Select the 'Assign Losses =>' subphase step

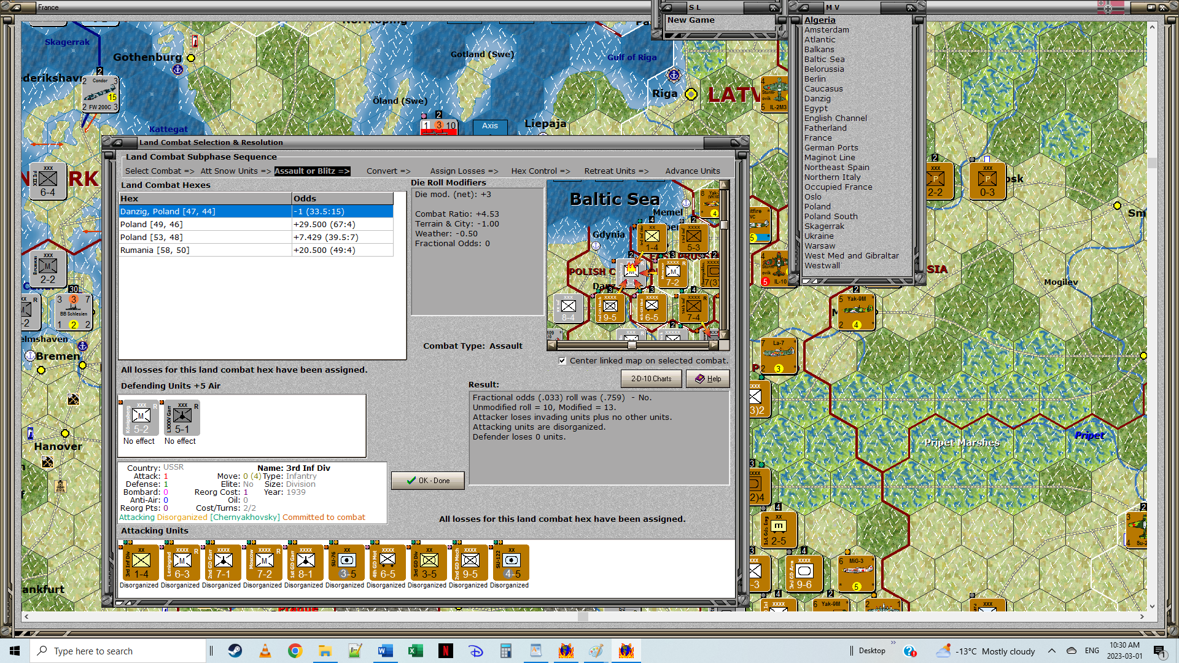464,171
